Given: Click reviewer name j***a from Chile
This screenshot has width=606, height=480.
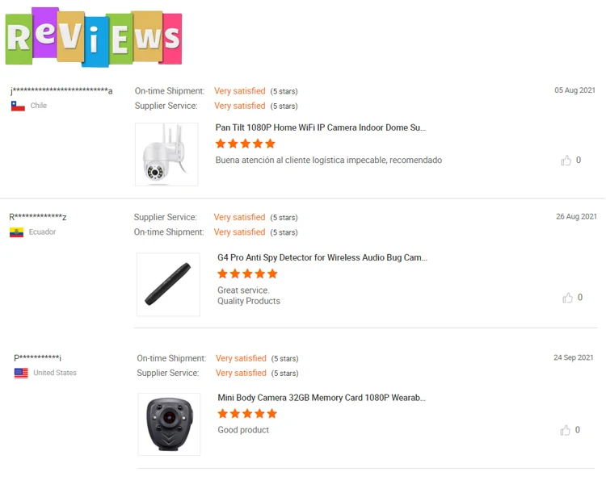Looking at the screenshot, I should 61,91.
